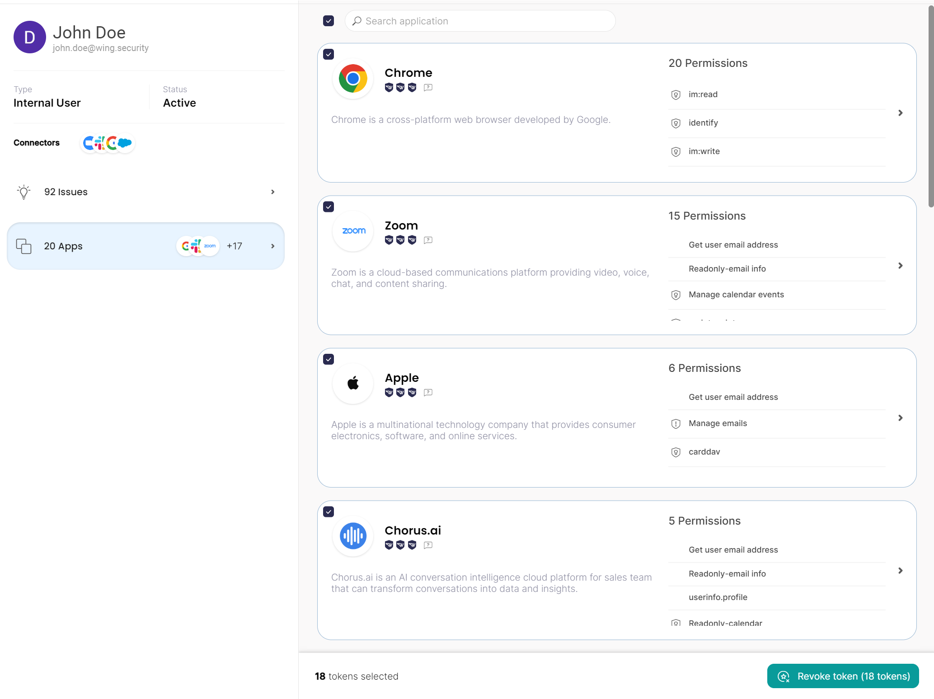Click the shield icon beside carddav
This screenshot has height=699, width=934.
click(x=676, y=452)
